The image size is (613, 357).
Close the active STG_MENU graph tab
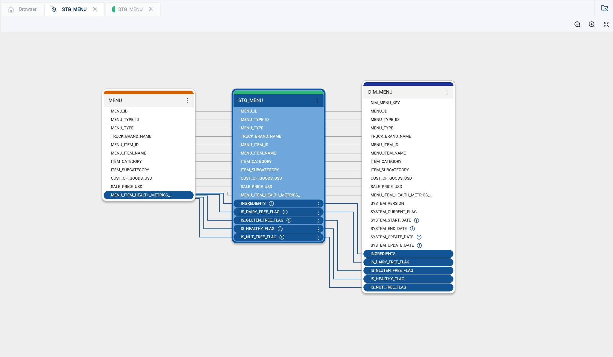[95, 9]
